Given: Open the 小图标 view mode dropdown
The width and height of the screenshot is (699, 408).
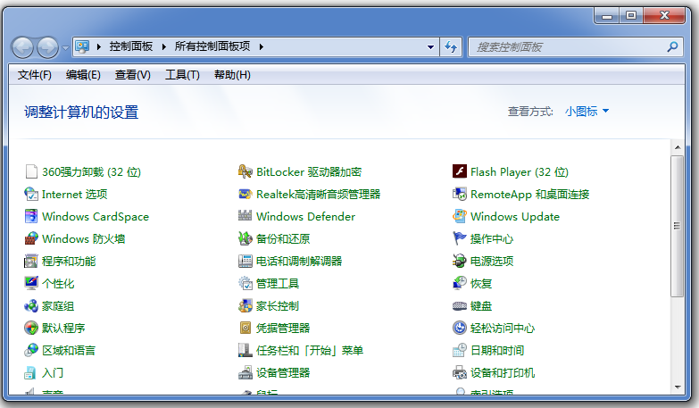Looking at the screenshot, I should click(587, 111).
